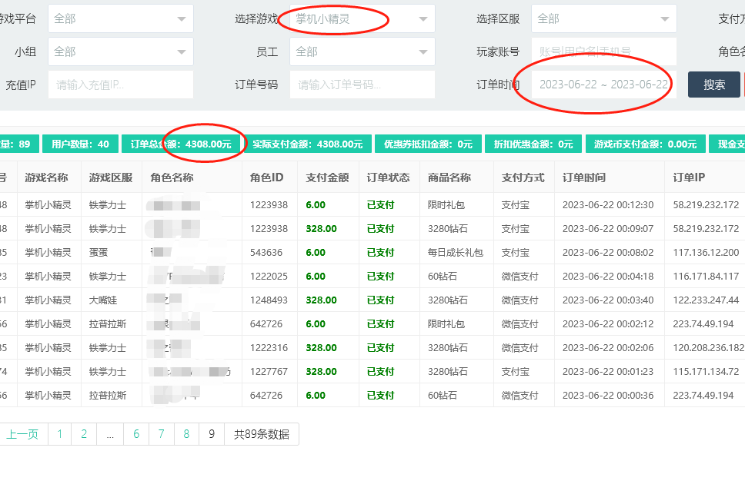Open the 游戏平台 dropdown
The width and height of the screenshot is (745, 494).
pyautogui.click(x=120, y=18)
